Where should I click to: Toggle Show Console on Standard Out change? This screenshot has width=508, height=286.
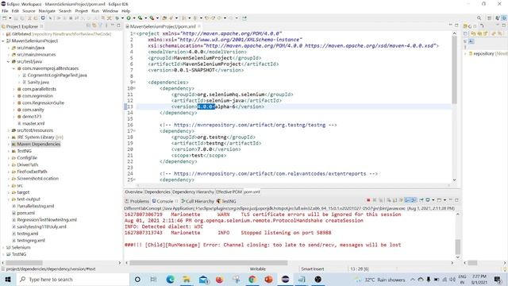pos(407,200)
